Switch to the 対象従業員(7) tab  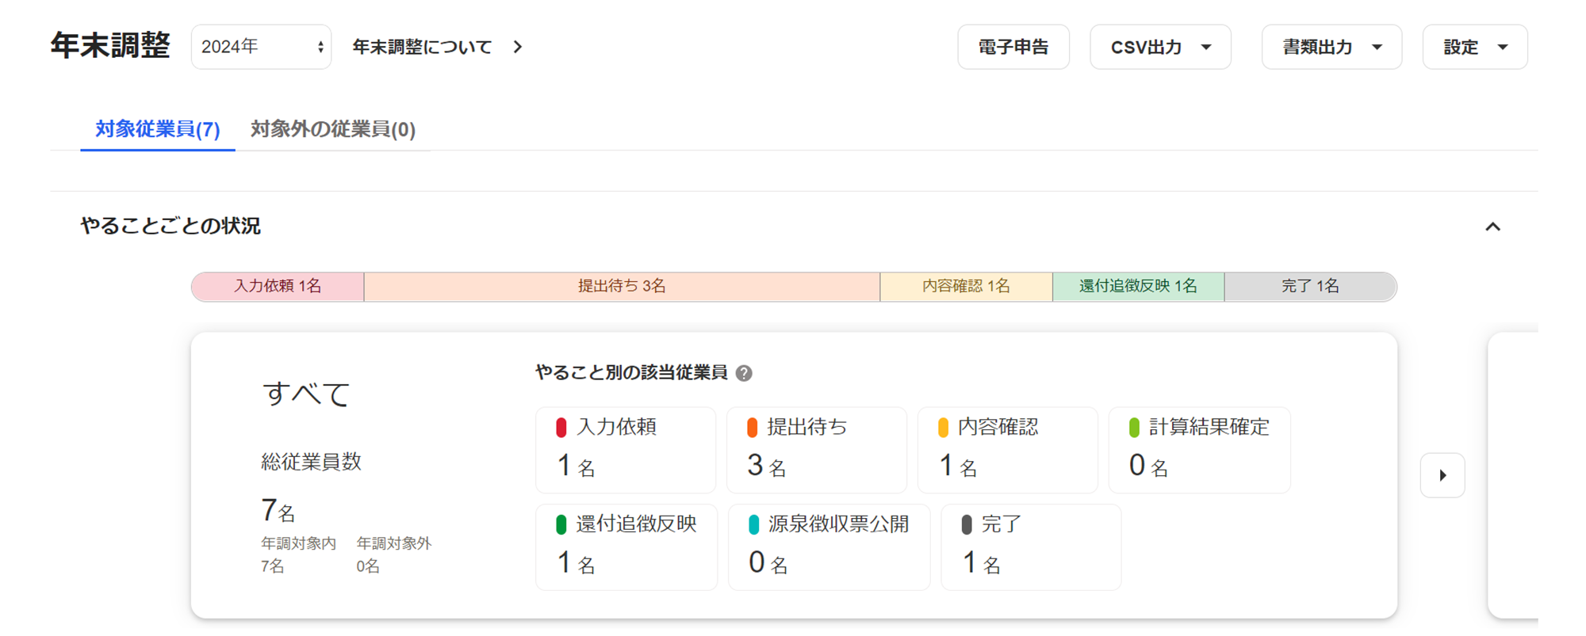click(158, 129)
